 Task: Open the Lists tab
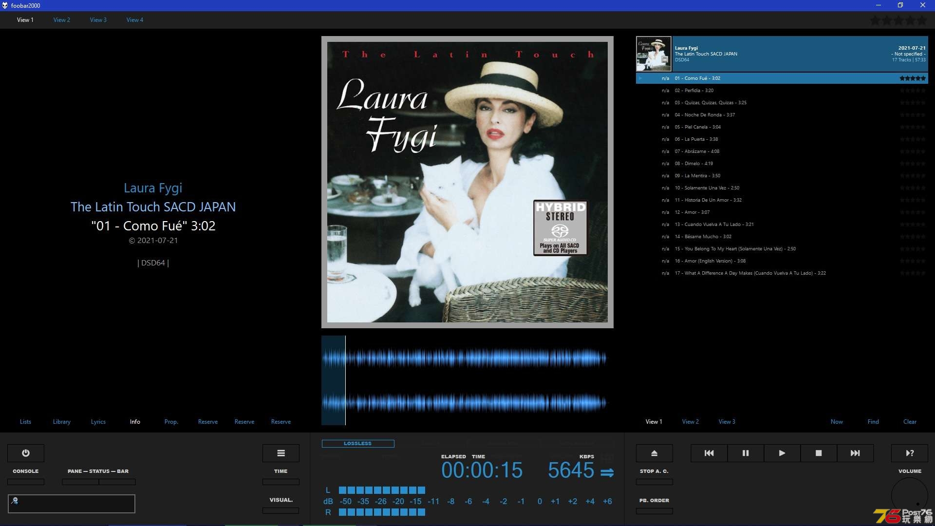(x=25, y=422)
